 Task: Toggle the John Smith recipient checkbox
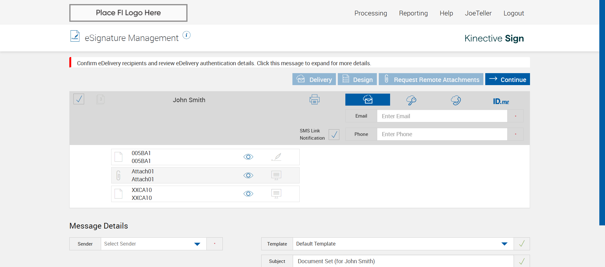79,99
